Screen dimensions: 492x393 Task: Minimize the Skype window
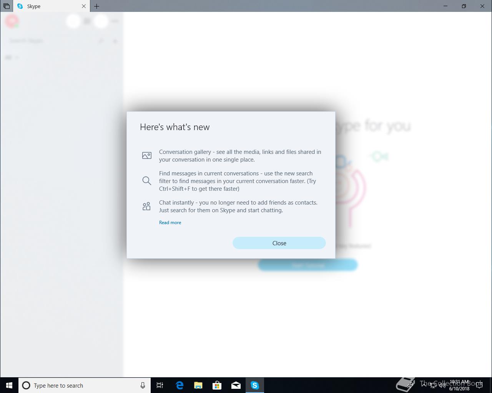445,6
